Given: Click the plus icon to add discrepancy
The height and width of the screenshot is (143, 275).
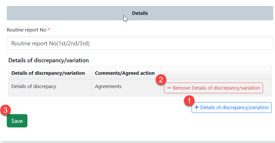Looking at the screenshot, I should coord(197,107).
